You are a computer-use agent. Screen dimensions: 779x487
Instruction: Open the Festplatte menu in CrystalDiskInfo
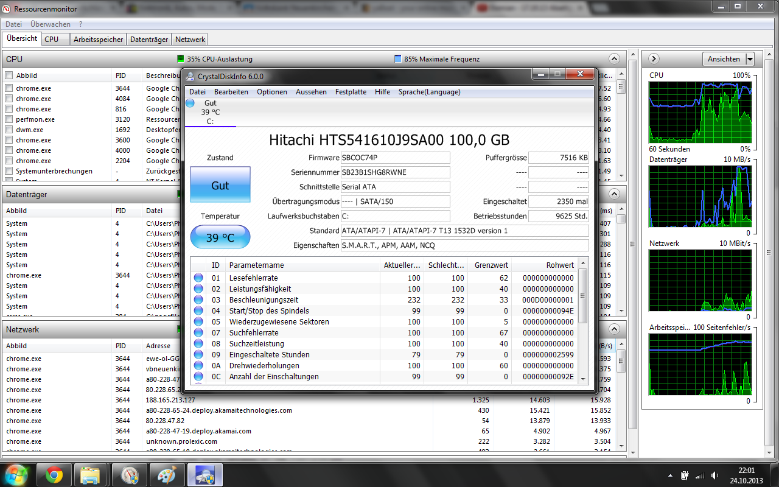point(351,92)
